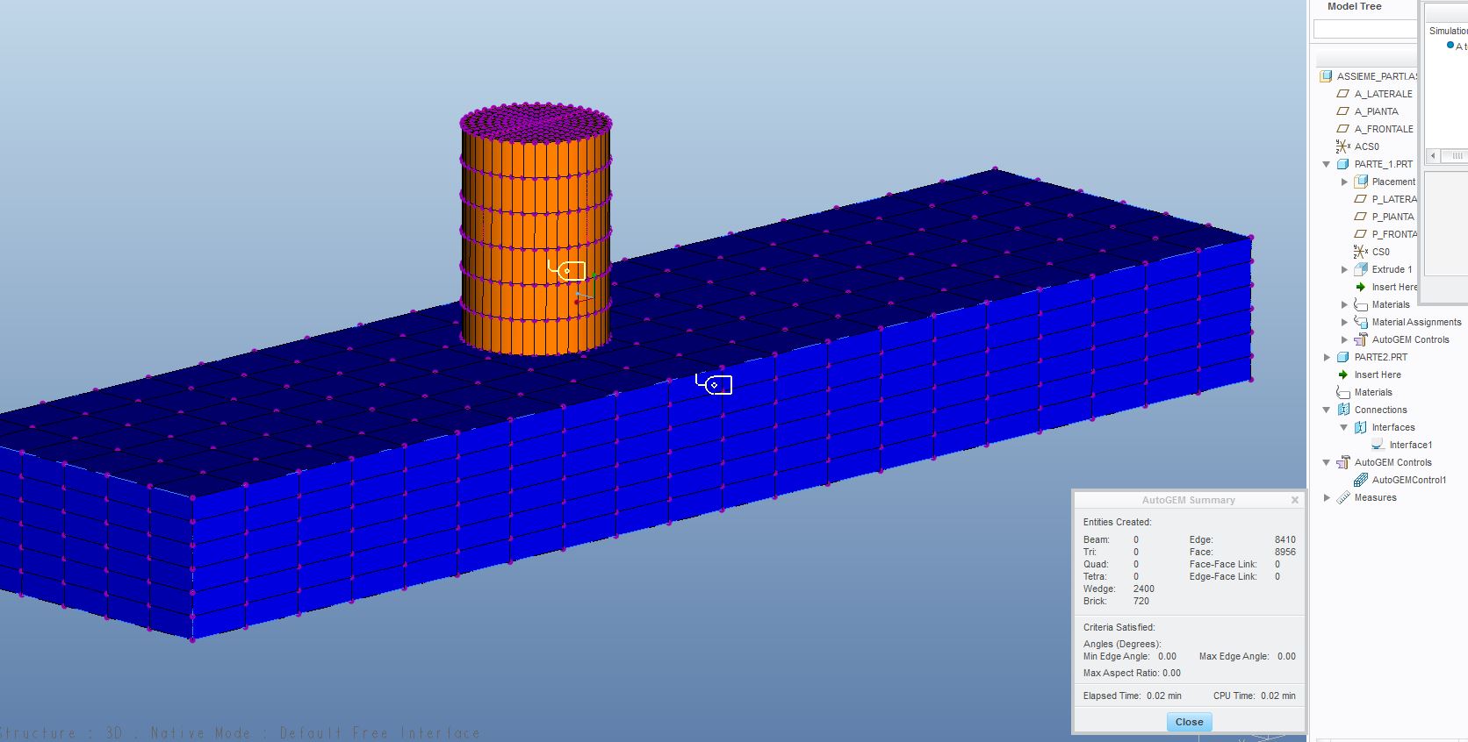Close the AutoGEM Summary dialog with Close button
Screen dimensions: 1468x742
click(x=1189, y=722)
